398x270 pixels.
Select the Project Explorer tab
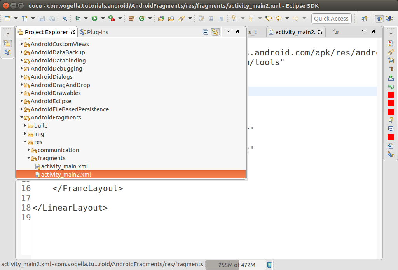[x=46, y=32]
